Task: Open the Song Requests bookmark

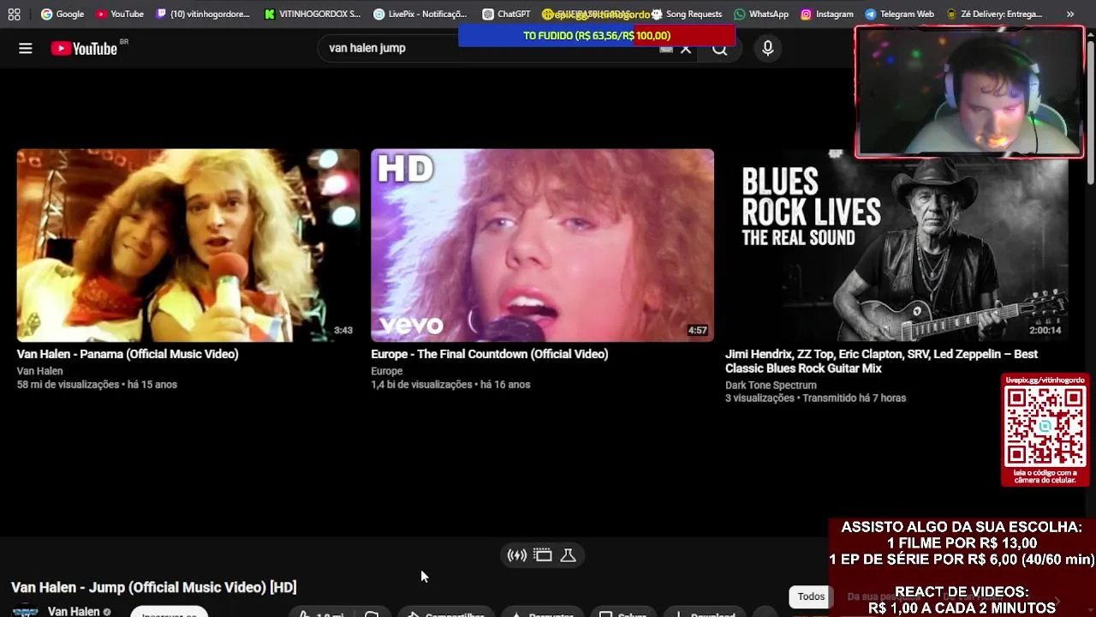Action: 687,14
